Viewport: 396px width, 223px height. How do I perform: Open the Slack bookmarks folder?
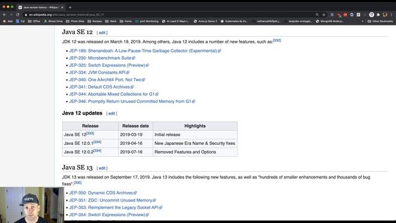[x=111, y=21]
